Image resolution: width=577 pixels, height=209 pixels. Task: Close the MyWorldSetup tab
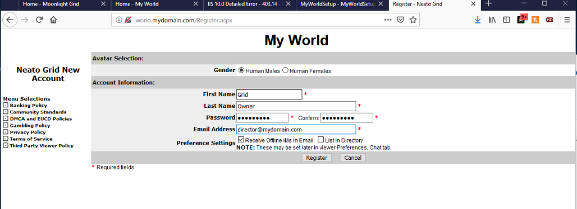coord(382,4)
